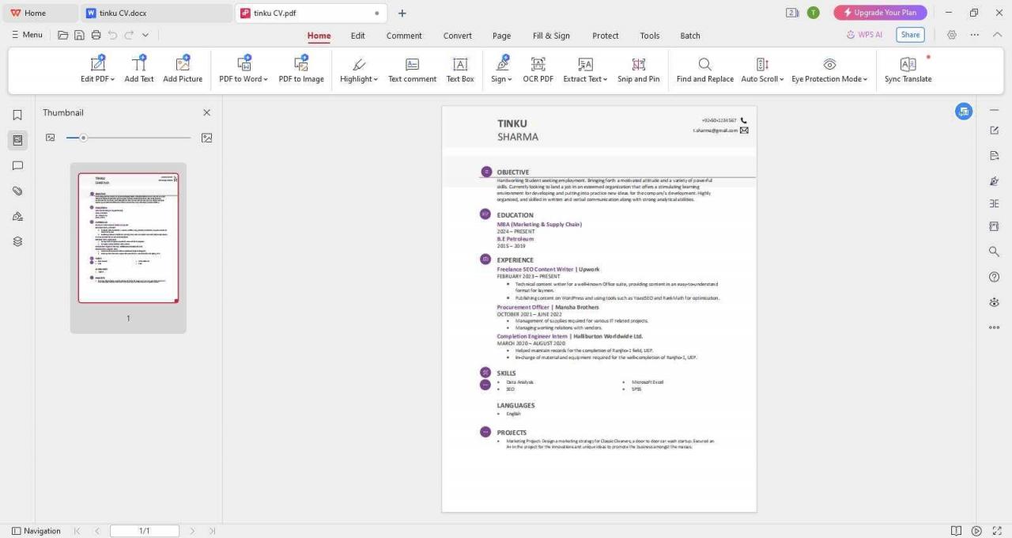Open the Sign tool

coord(501,70)
